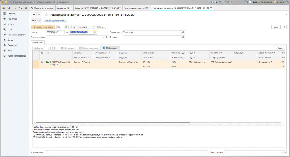Click the title bar Print icon
This screenshot has width=290, height=157.
pyautogui.click(x=212, y=2)
